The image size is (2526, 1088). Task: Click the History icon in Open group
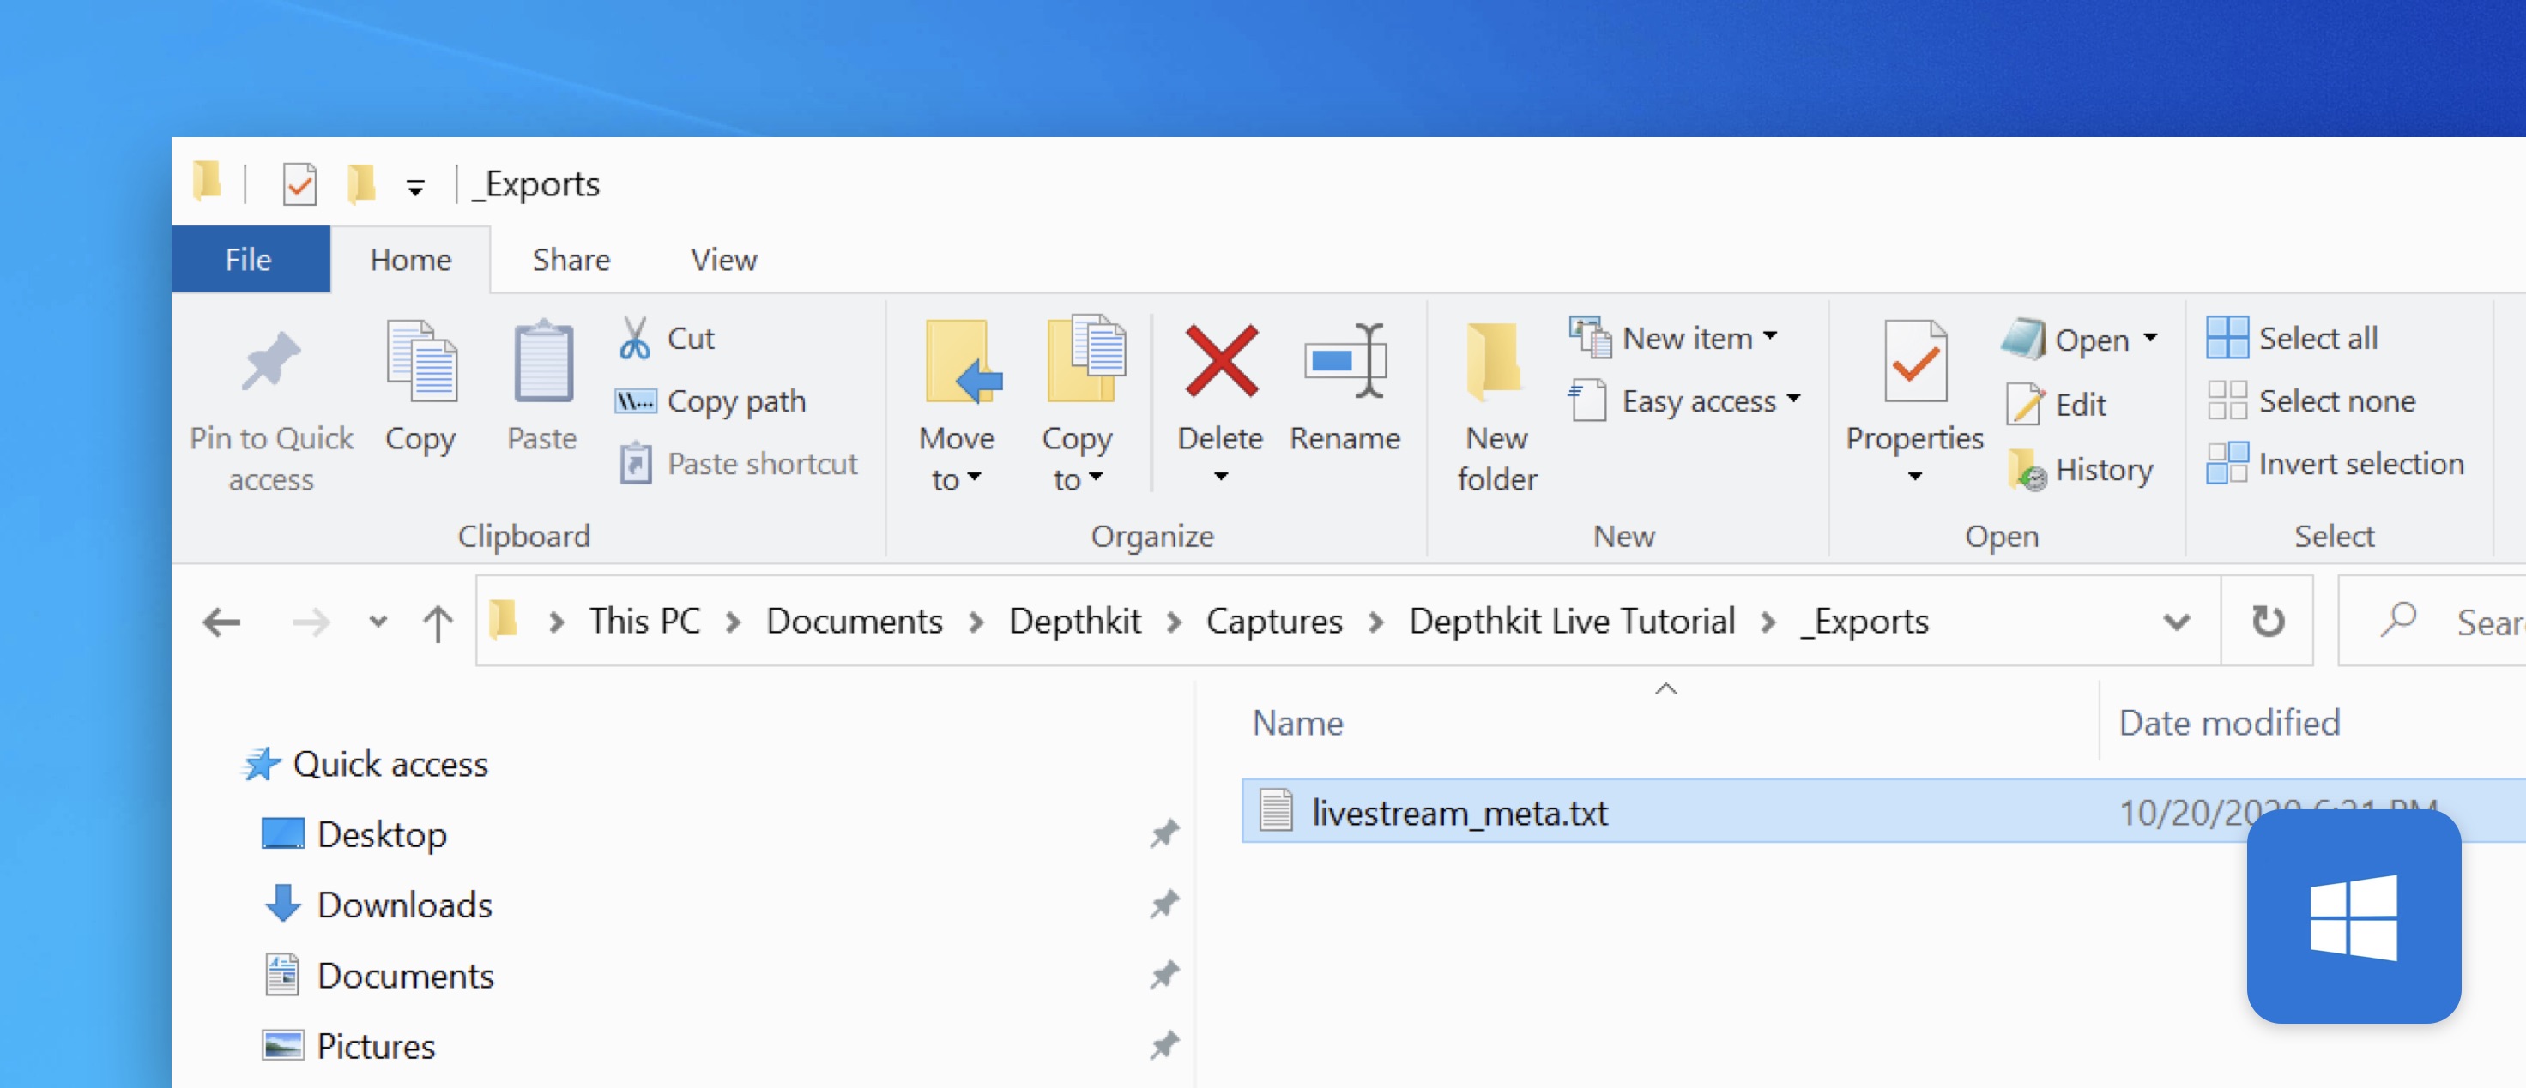click(x=2027, y=470)
